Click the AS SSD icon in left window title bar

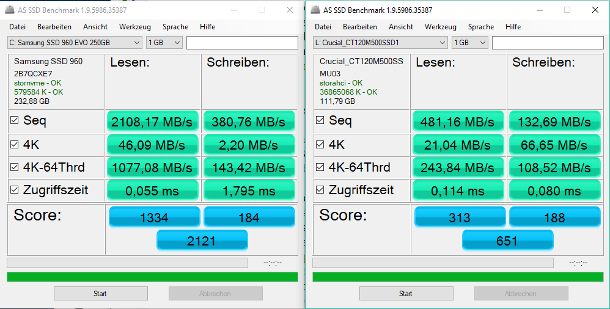coord(10,10)
